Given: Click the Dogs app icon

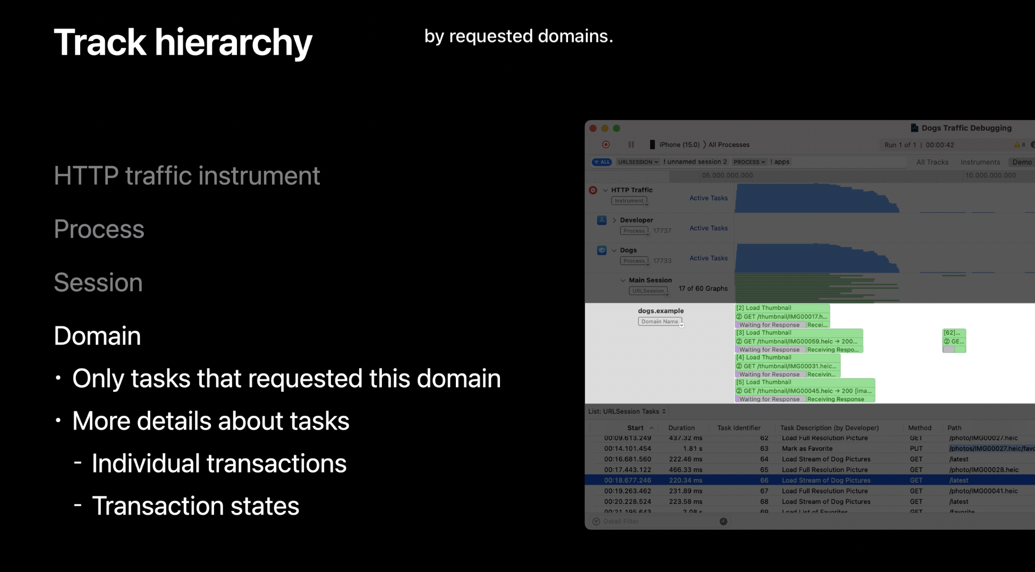Looking at the screenshot, I should [601, 250].
